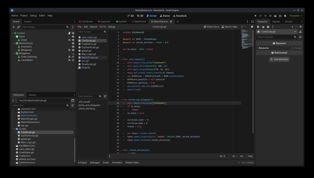Create a new resource in Inspector
Screen dimensions: 314x178
(x=258, y=27)
